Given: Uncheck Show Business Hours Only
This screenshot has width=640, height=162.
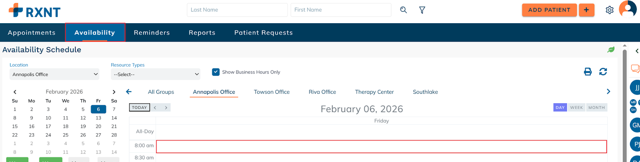Looking at the screenshot, I should click(216, 72).
